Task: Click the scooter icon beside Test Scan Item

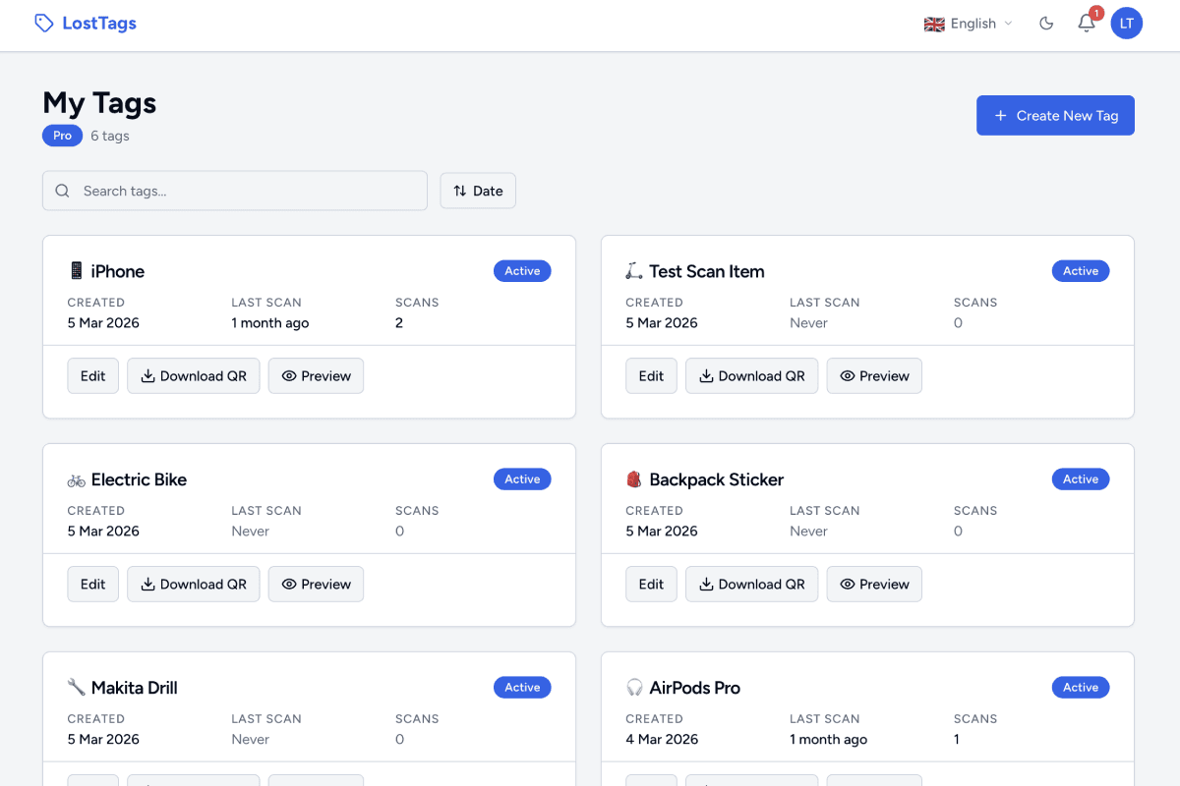Action: click(634, 271)
